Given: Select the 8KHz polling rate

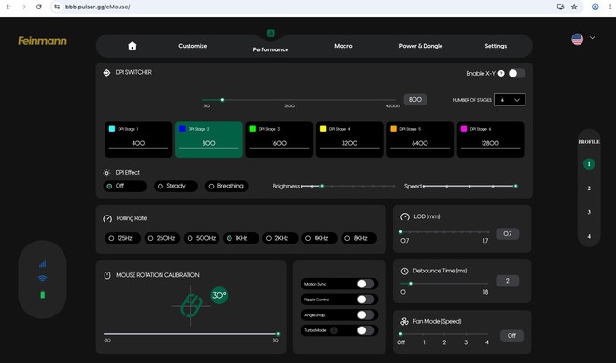Looking at the screenshot, I should tap(358, 238).
